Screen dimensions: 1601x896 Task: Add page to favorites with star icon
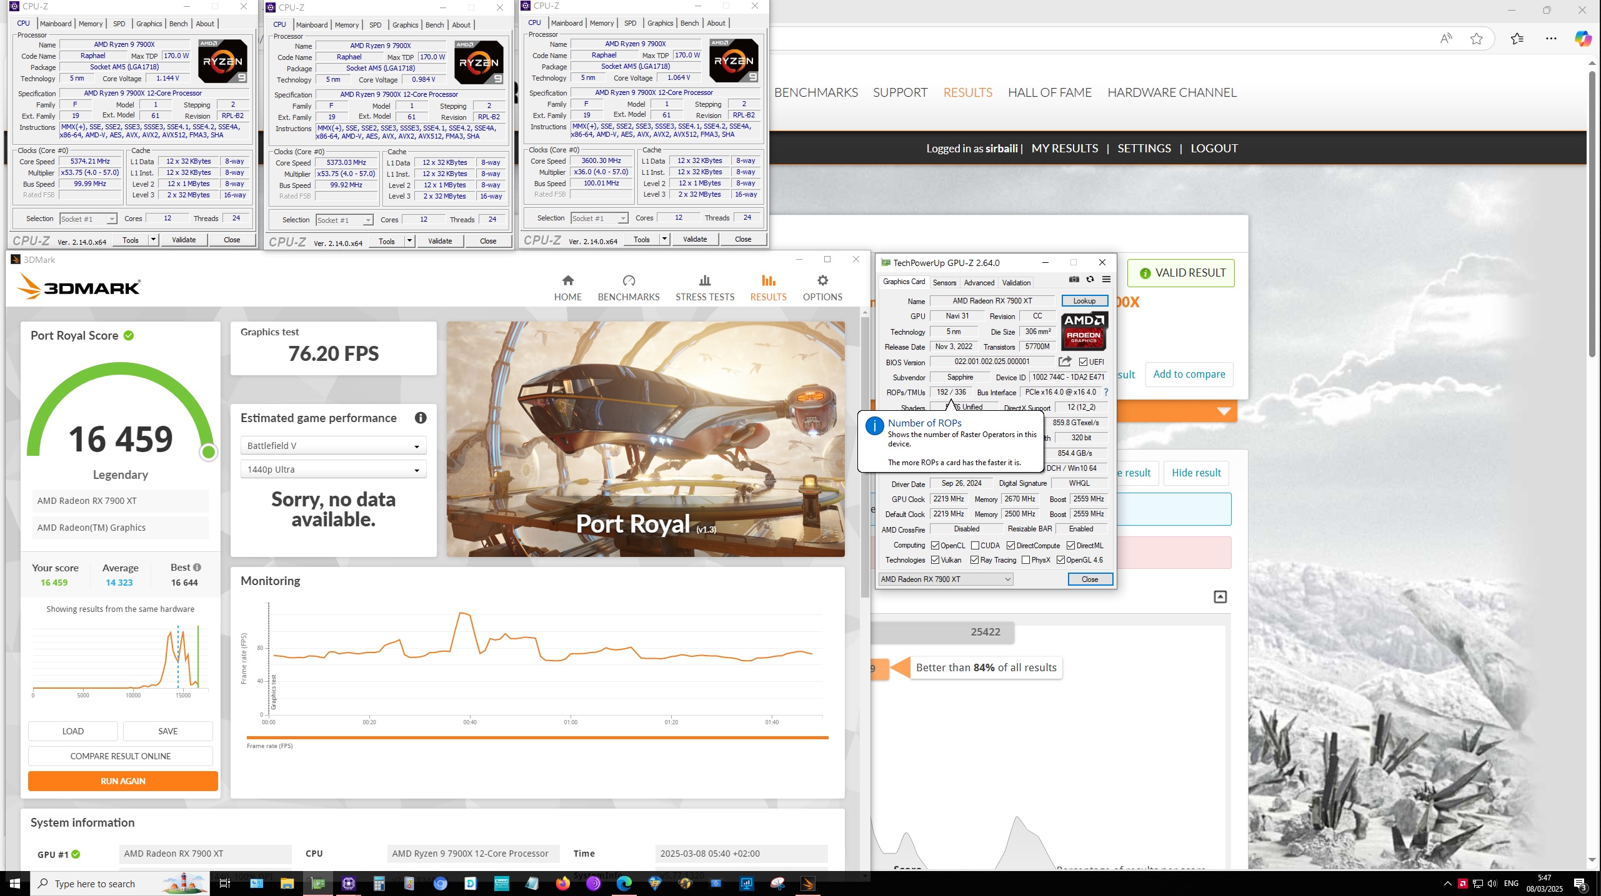[x=1476, y=39]
